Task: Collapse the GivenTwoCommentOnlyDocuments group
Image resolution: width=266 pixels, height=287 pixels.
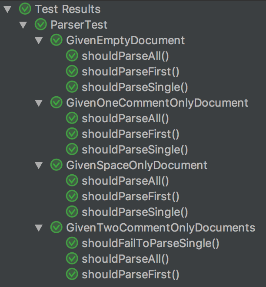Action: [39, 228]
